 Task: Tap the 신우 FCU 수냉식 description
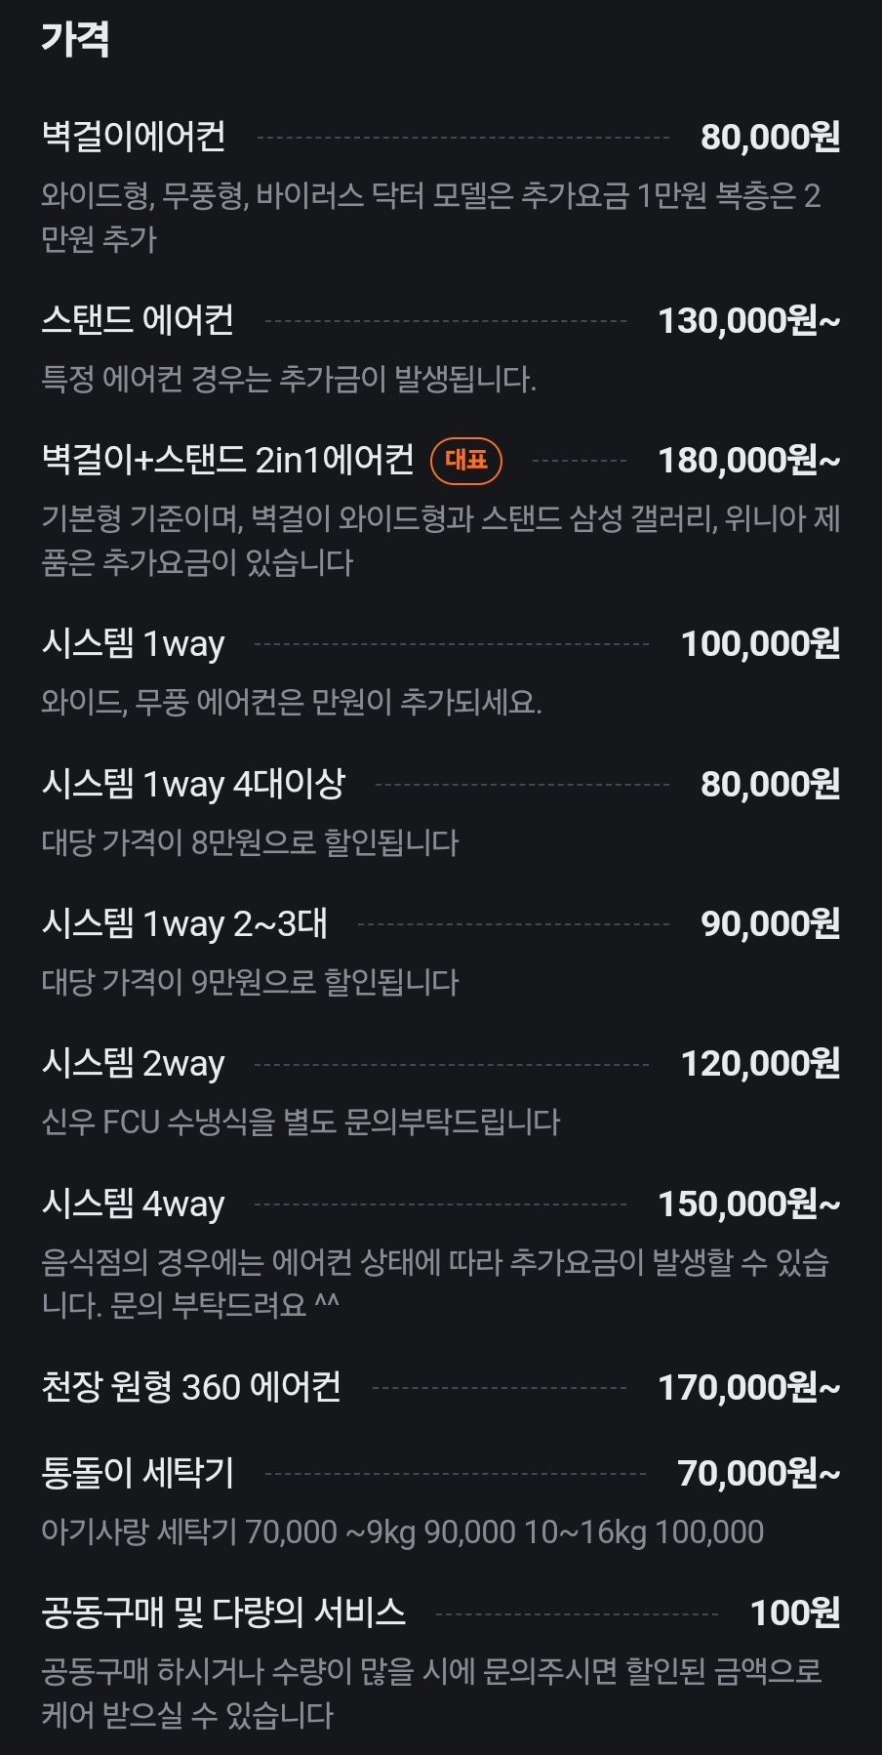tap(301, 1122)
